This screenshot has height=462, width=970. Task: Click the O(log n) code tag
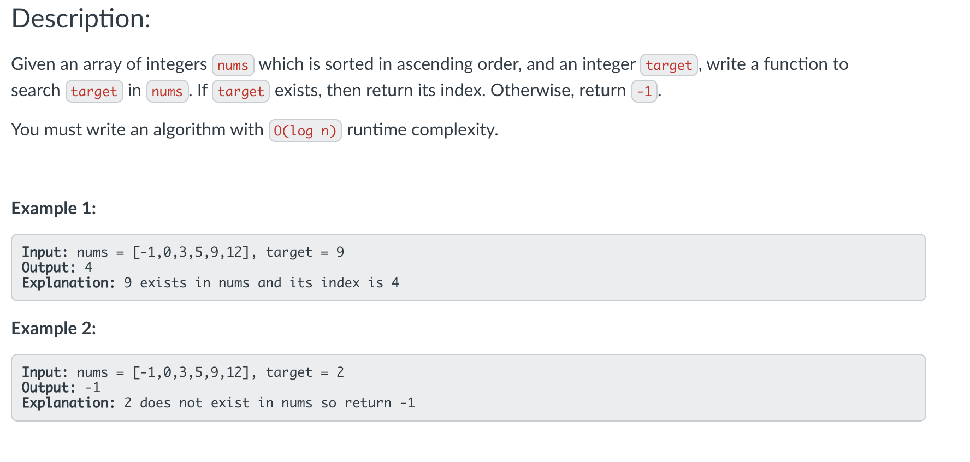[x=305, y=131]
